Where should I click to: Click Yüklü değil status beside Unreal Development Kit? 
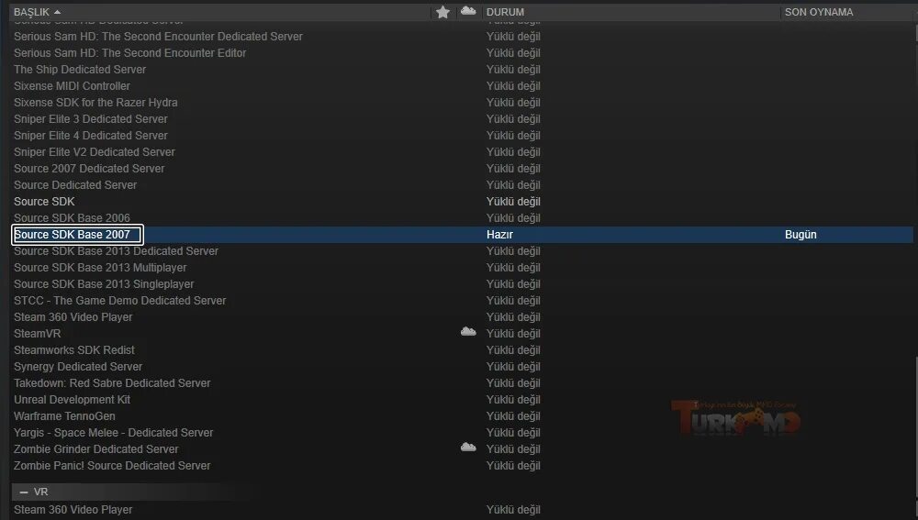click(x=513, y=400)
